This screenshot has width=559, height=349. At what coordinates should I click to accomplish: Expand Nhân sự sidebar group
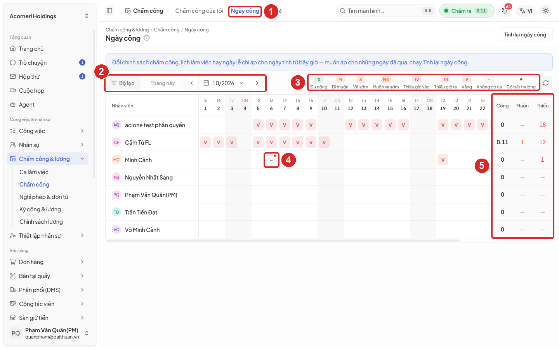[47, 145]
